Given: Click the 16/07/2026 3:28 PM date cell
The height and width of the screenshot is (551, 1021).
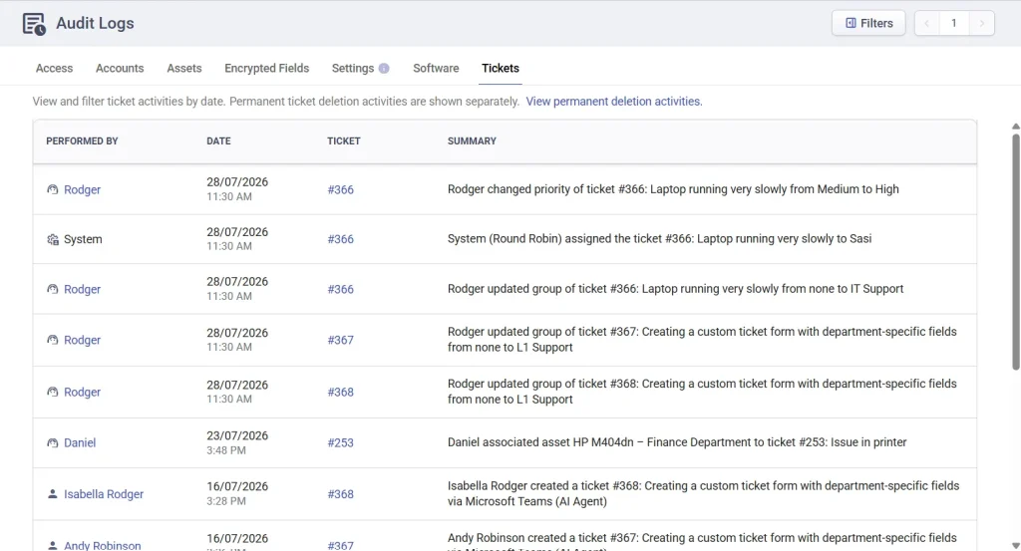Looking at the screenshot, I should (237, 493).
